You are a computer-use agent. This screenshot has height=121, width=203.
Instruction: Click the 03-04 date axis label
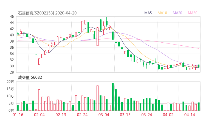pos(104,115)
